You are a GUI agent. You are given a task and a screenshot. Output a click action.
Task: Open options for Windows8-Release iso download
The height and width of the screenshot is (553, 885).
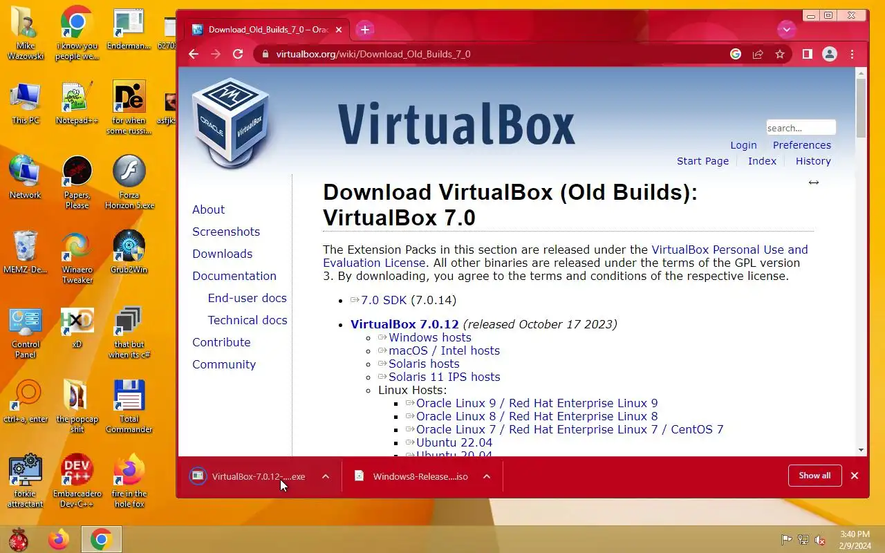[487, 476]
